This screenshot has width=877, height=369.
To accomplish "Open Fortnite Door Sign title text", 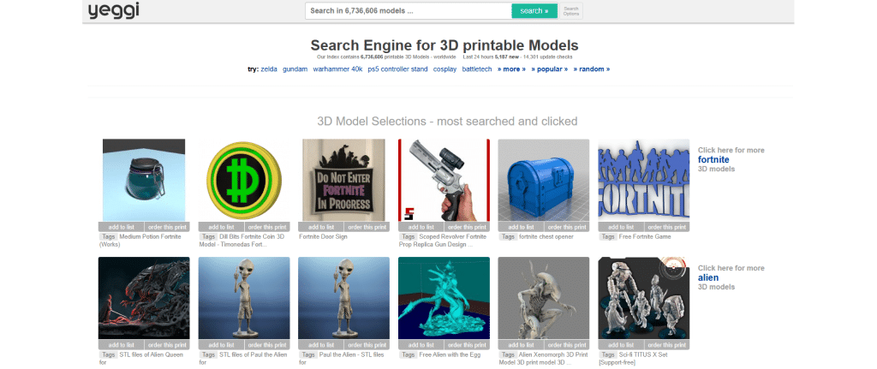I will point(323,237).
